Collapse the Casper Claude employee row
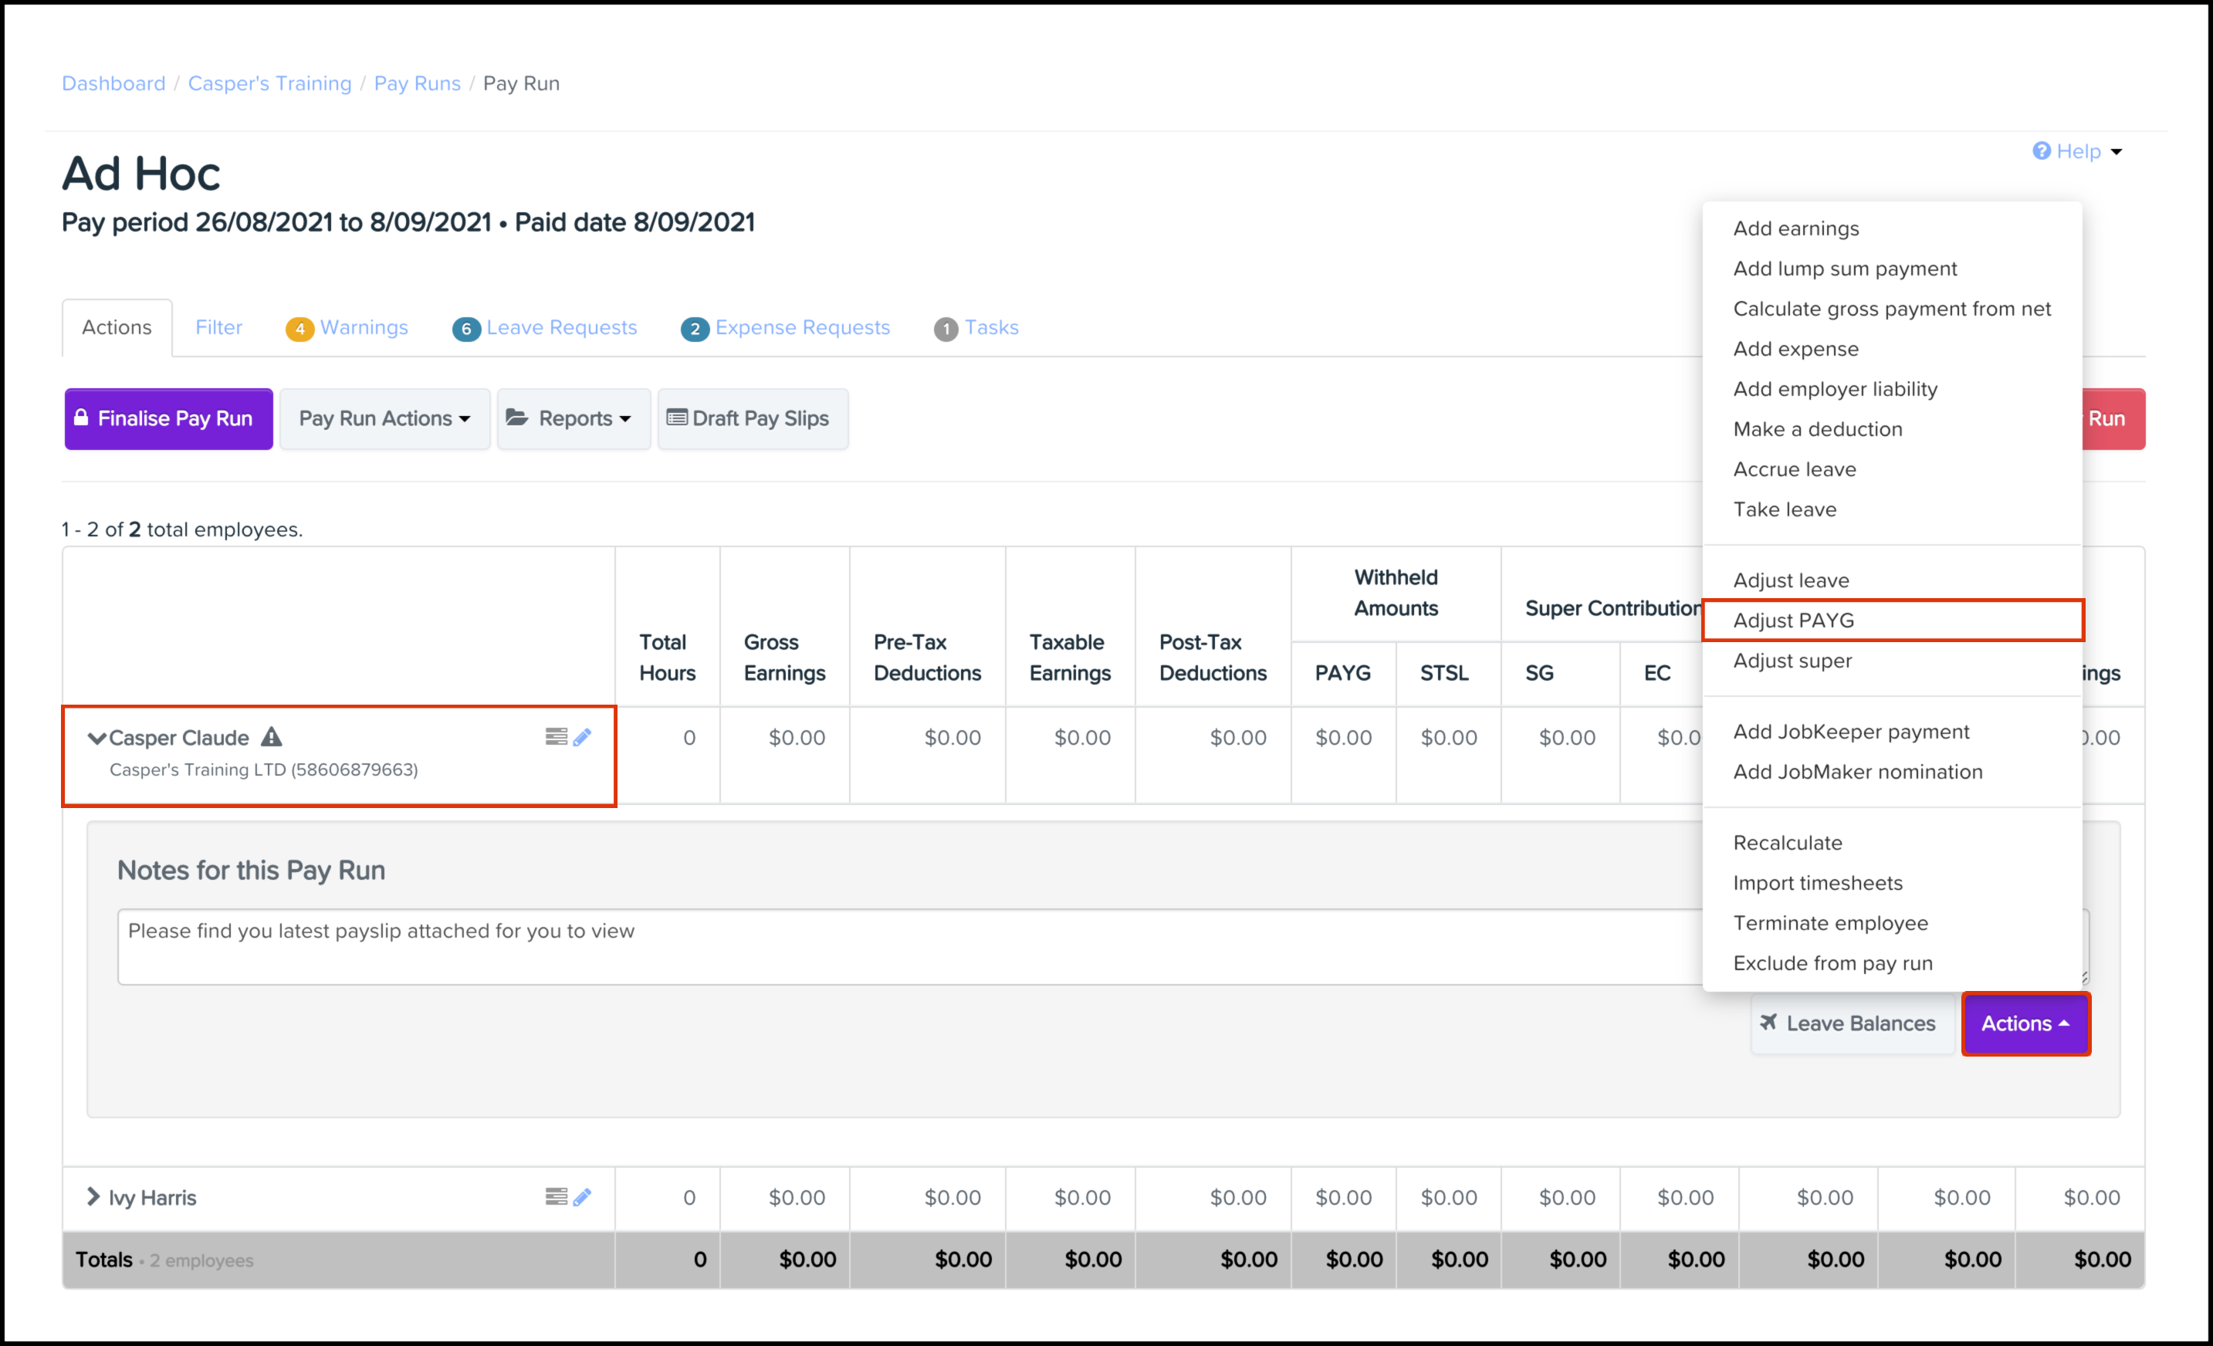The width and height of the screenshot is (2213, 1346). pos(96,738)
